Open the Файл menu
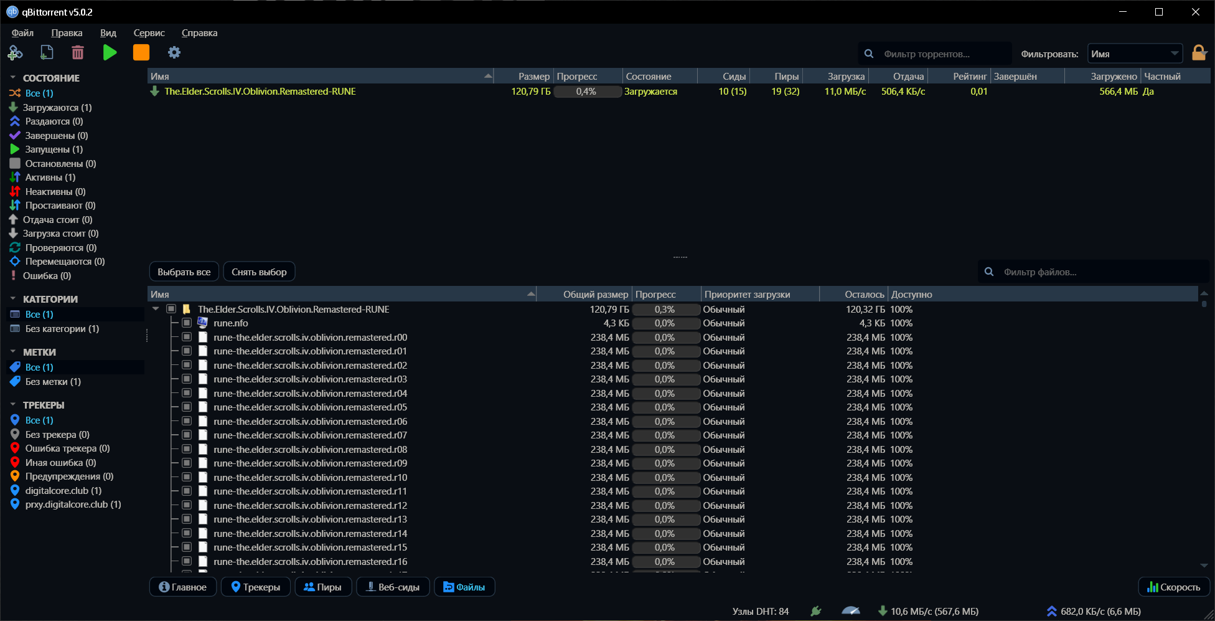This screenshot has width=1215, height=621. (x=22, y=33)
